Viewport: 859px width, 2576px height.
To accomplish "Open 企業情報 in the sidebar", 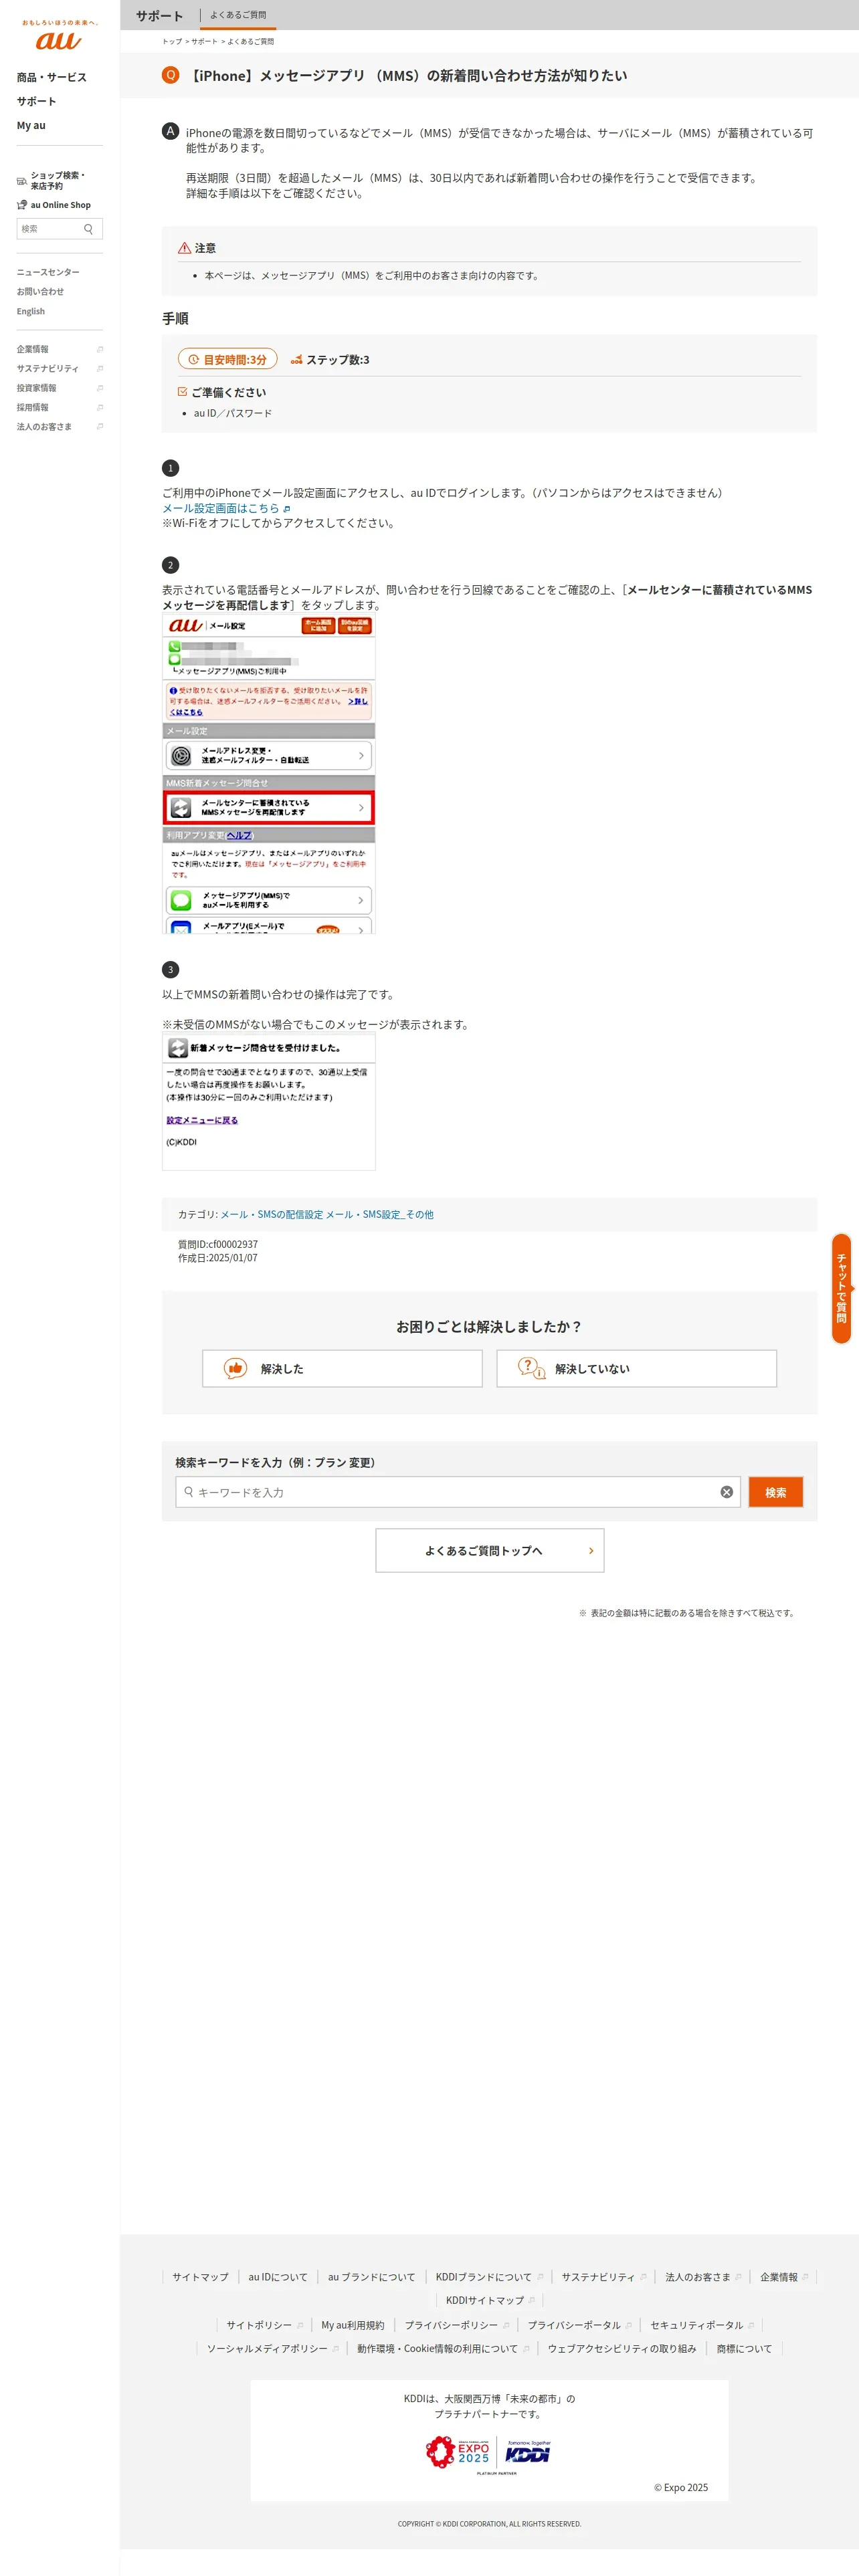I will (x=32, y=349).
